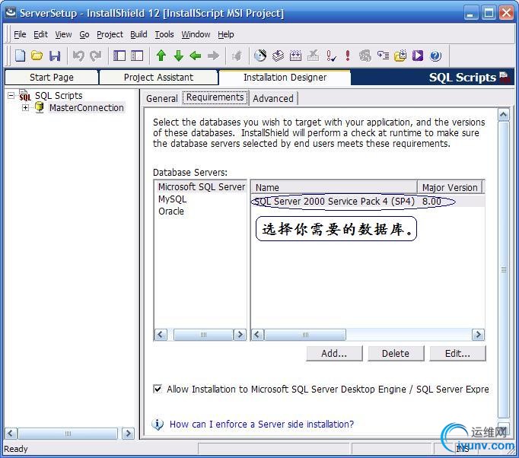The width and height of the screenshot is (519, 458).
Task: Click the database servers list horizontal scrollbar thumb
Action: click(203, 335)
